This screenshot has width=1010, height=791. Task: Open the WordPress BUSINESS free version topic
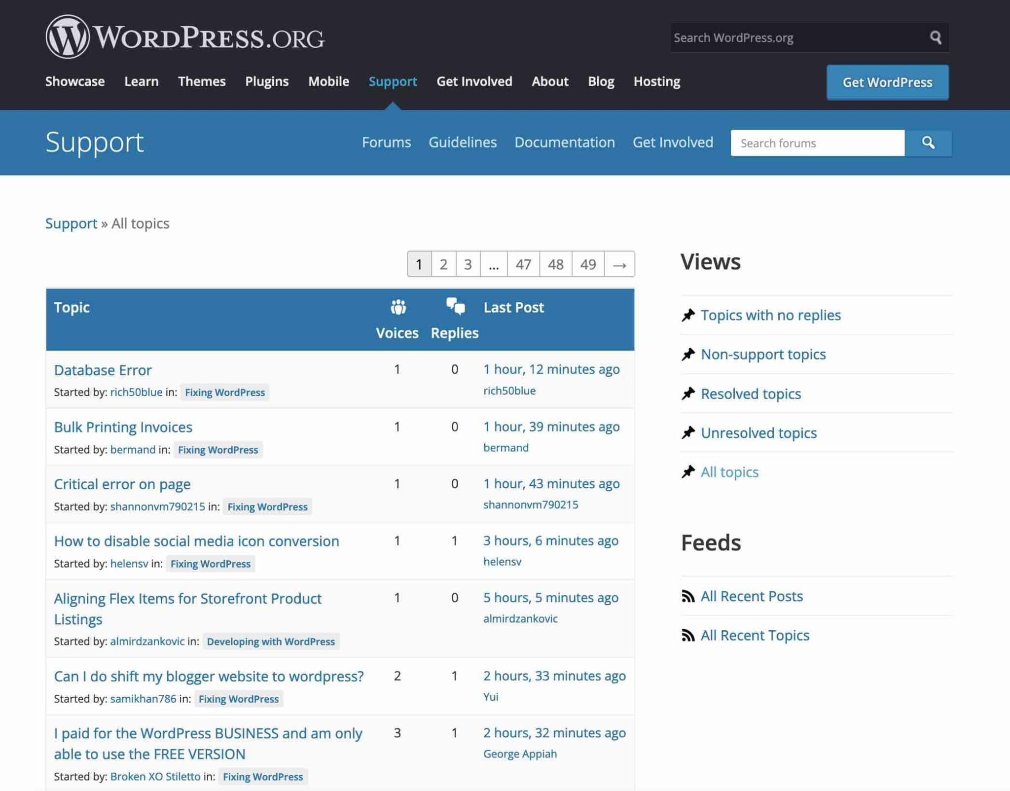[208, 744]
